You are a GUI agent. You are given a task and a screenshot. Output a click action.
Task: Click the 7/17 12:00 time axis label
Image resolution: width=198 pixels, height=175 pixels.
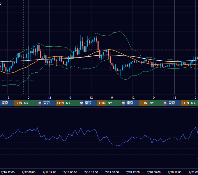point(49,172)
